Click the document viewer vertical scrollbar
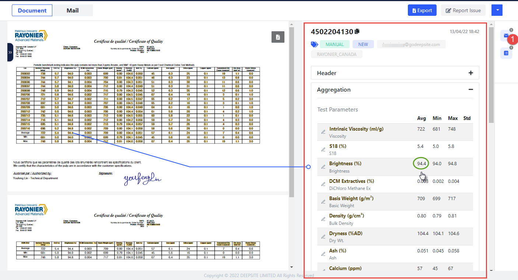Viewport: 518px width, 280px height. (291, 110)
